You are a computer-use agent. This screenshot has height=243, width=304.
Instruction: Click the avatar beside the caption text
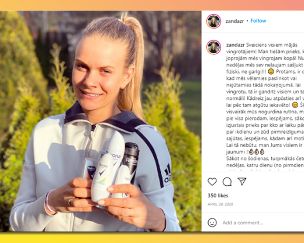(213, 47)
